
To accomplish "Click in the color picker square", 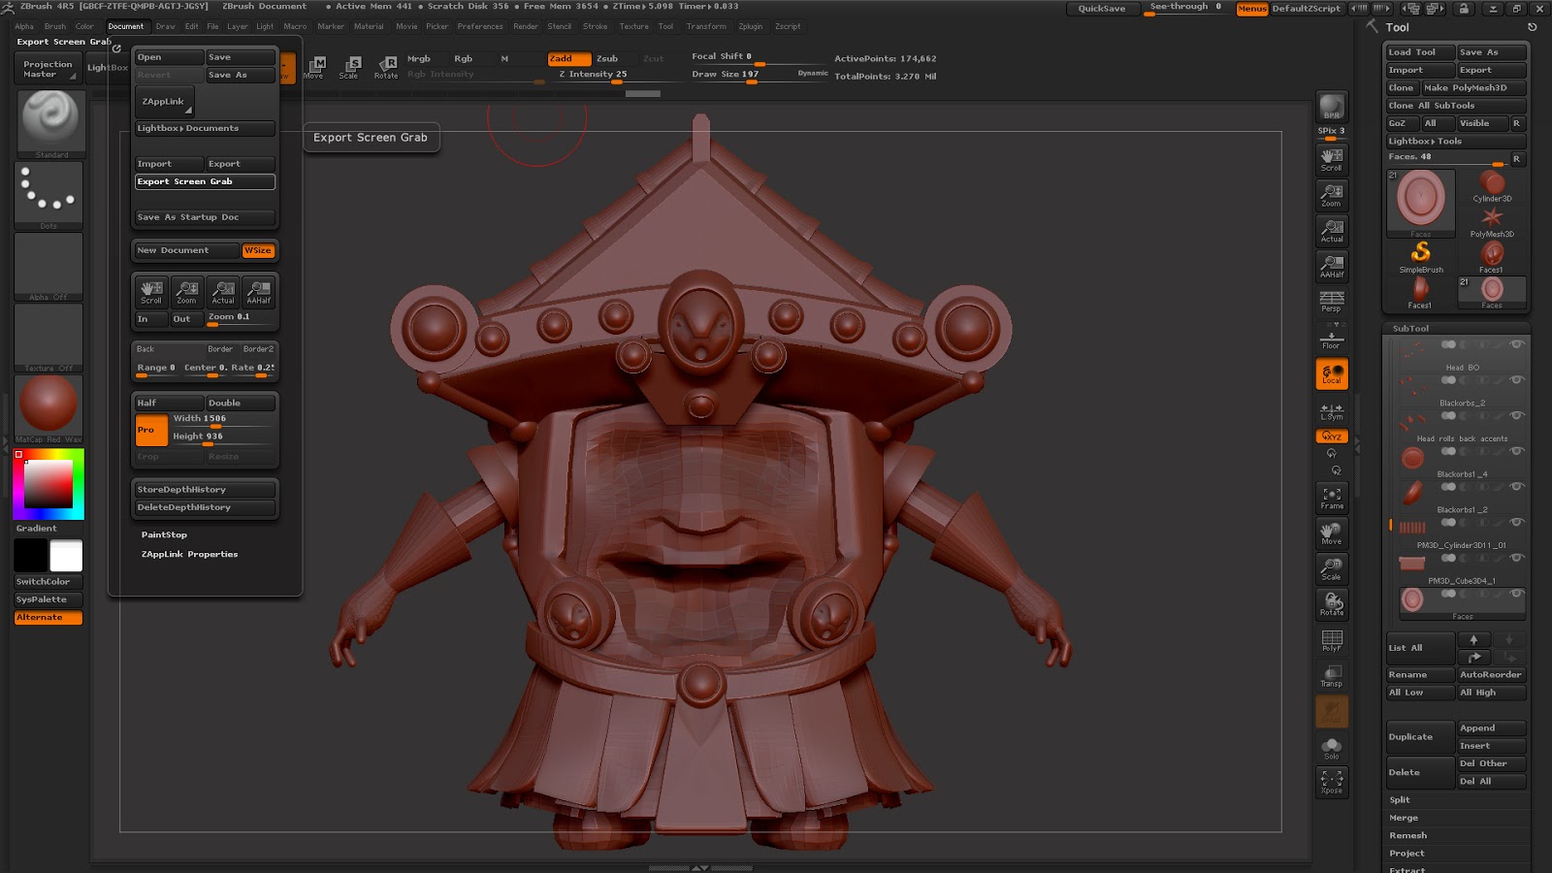I will coord(48,483).
